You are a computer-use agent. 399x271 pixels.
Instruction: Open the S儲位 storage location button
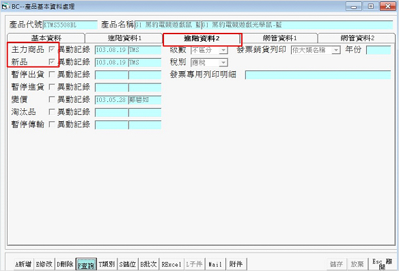(128, 264)
